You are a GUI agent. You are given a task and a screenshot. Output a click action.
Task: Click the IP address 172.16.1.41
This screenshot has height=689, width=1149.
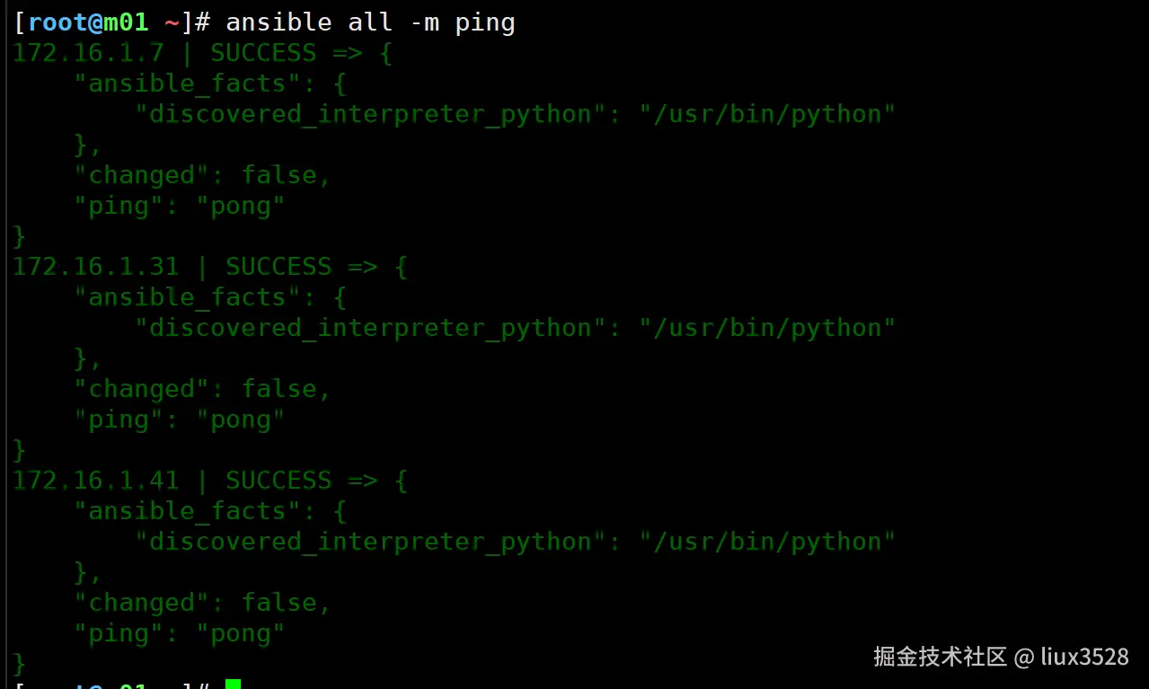tap(95, 481)
